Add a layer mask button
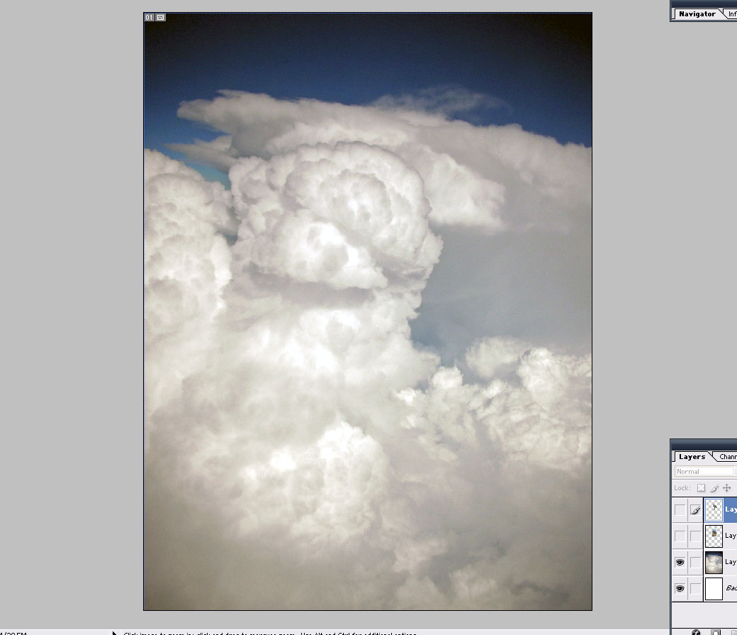 pyautogui.click(x=715, y=632)
